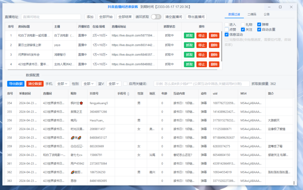Enable the 进入 filter checkbox

pyautogui.click(x=227, y=25)
